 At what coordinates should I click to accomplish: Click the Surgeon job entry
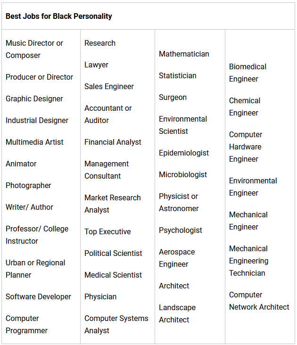click(173, 97)
